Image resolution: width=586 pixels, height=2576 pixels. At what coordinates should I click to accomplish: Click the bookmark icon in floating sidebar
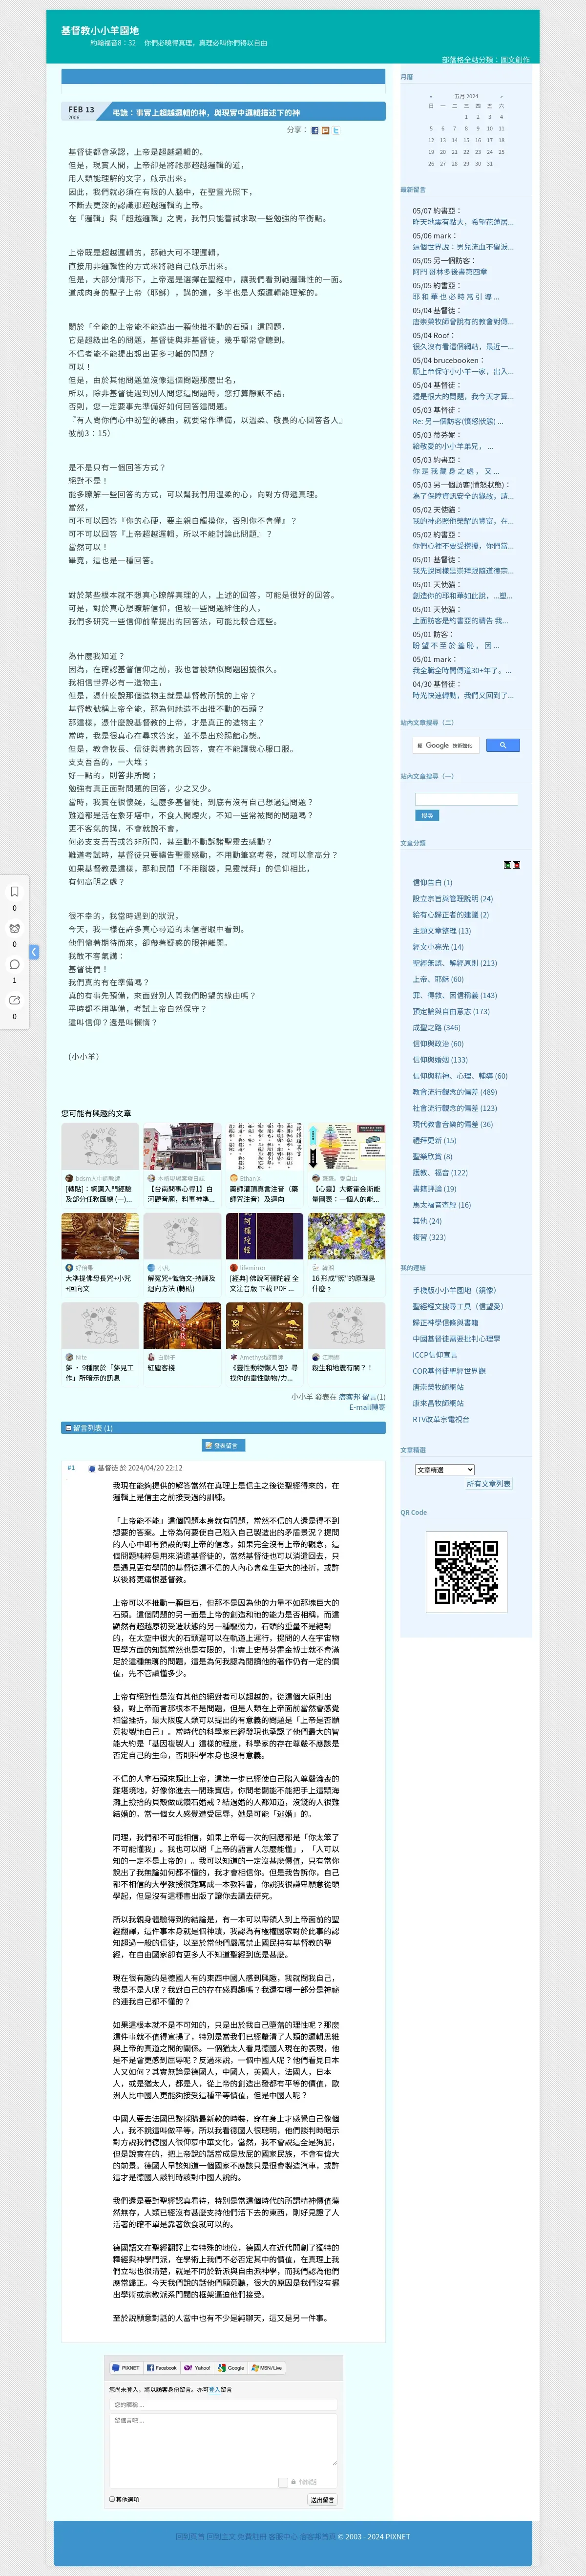(x=14, y=891)
